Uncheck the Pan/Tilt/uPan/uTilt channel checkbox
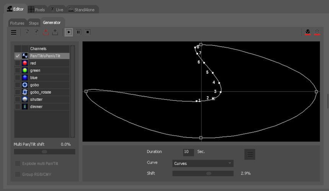 coord(18,56)
